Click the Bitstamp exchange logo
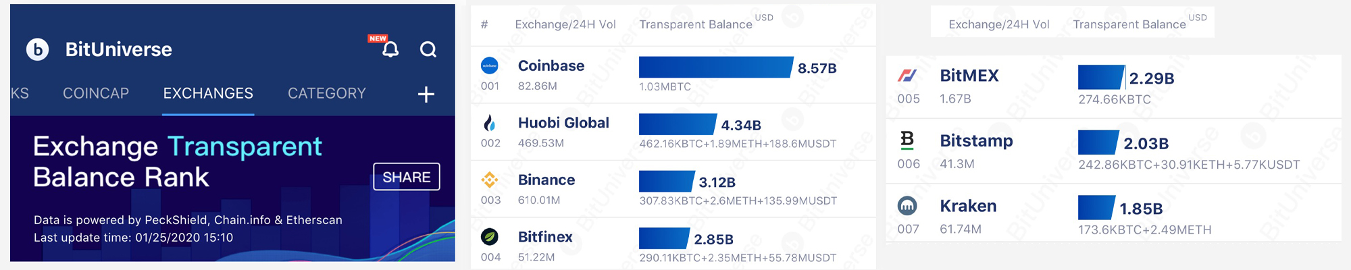 [907, 140]
